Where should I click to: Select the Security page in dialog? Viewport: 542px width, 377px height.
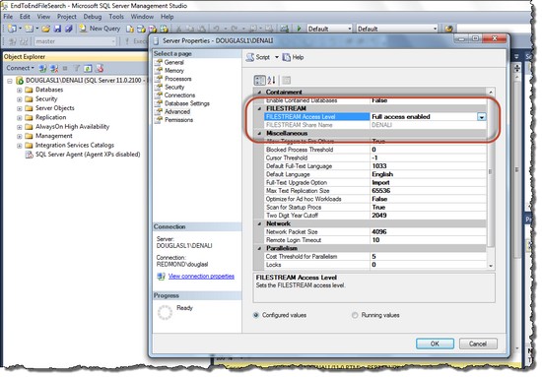(x=174, y=87)
